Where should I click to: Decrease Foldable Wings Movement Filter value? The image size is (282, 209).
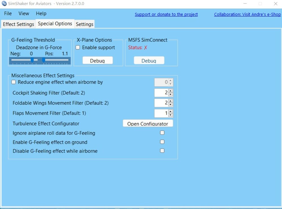click(x=171, y=105)
